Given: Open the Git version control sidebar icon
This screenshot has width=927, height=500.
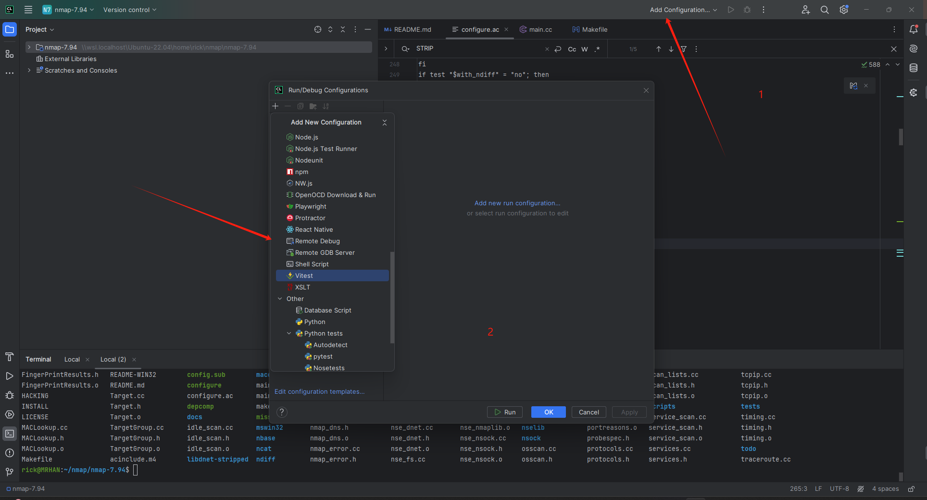Looking at the screenshot, I should [x=10, y=472].
